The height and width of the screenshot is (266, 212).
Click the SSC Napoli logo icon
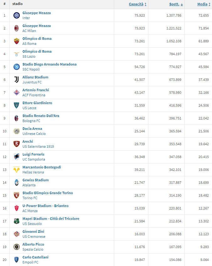coord(17,67)
